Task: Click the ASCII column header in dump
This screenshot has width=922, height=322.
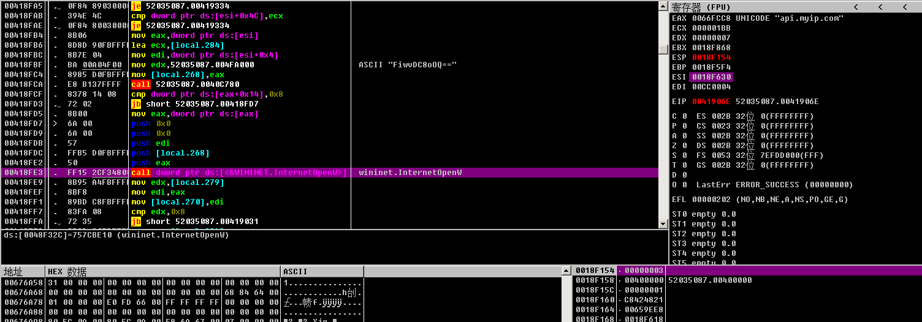Action: (295, 271)
